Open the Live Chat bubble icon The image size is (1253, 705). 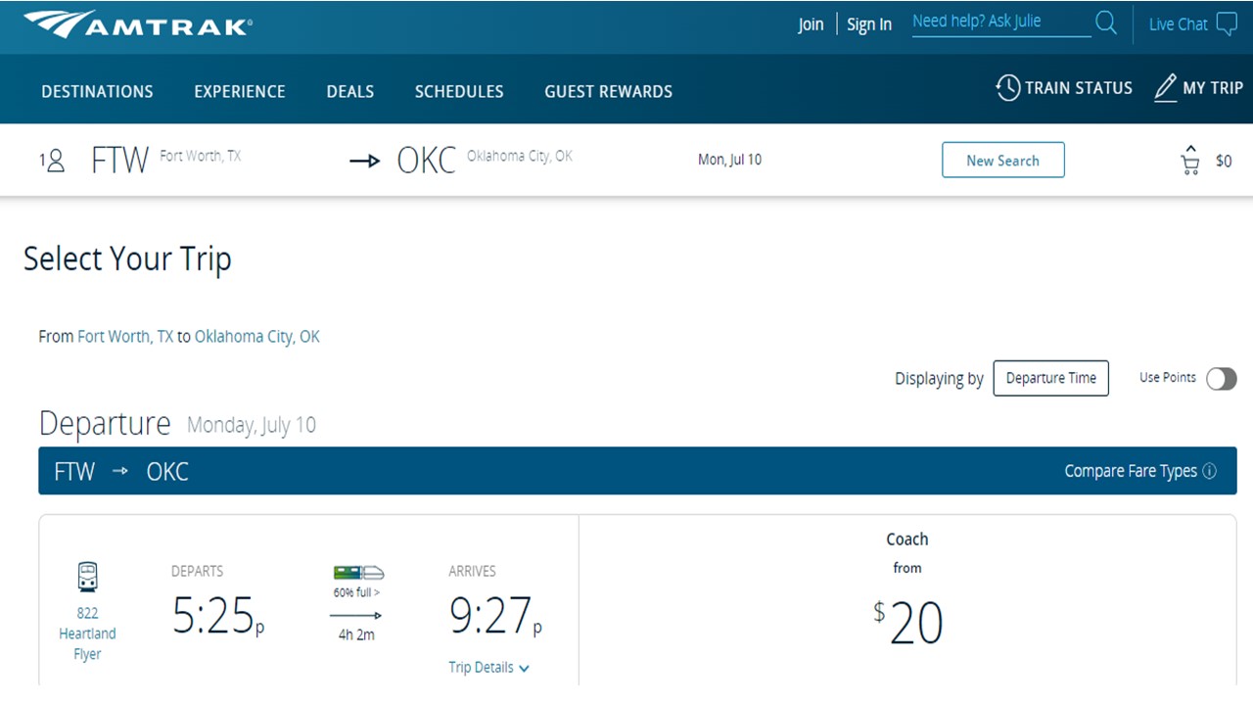1227,24
